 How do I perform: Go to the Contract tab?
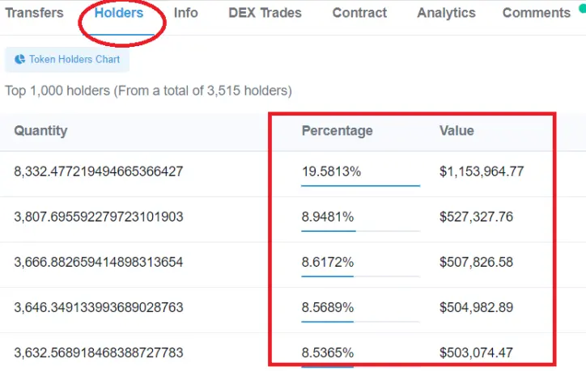click(359, 13)
